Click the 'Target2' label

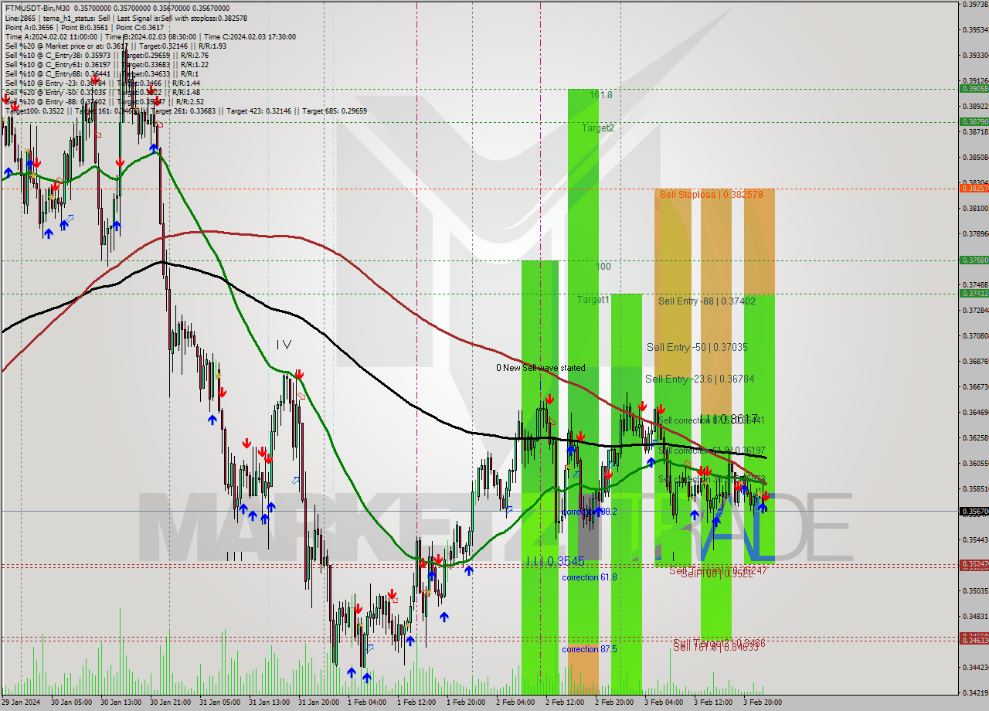coord(598,128)
